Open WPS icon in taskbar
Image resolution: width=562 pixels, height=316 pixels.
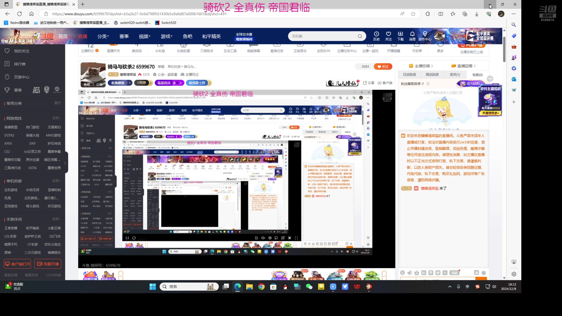357,287
